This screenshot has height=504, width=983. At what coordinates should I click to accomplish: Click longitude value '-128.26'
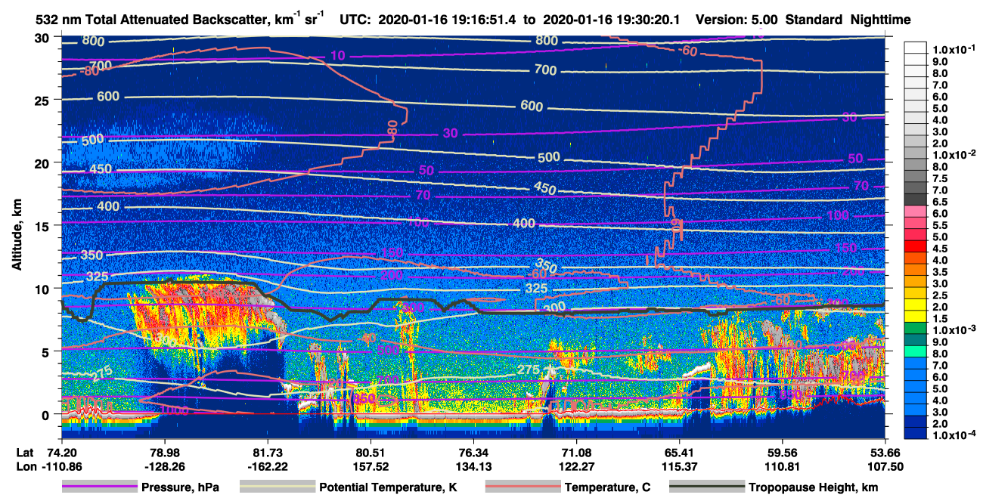coord(165,466)
